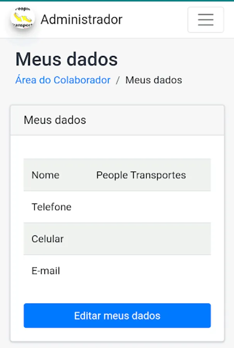Click the current Meus dados breadcrumb item

pyautogui.click(x=154, y=80)
